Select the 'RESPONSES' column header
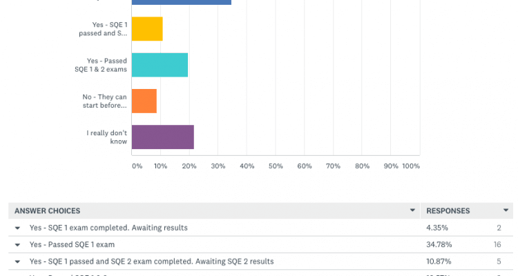Screen dimensions: 518x276 (448, 211)
